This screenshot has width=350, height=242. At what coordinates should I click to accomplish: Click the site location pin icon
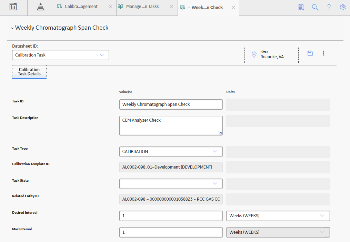254,54
